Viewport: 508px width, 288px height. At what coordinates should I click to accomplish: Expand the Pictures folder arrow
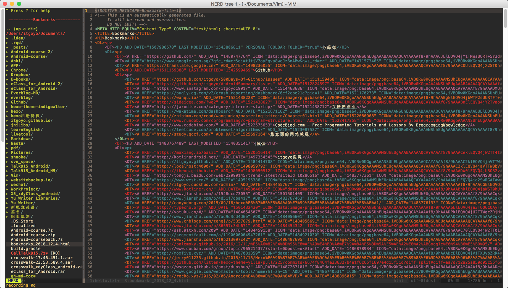click(7, 152)
